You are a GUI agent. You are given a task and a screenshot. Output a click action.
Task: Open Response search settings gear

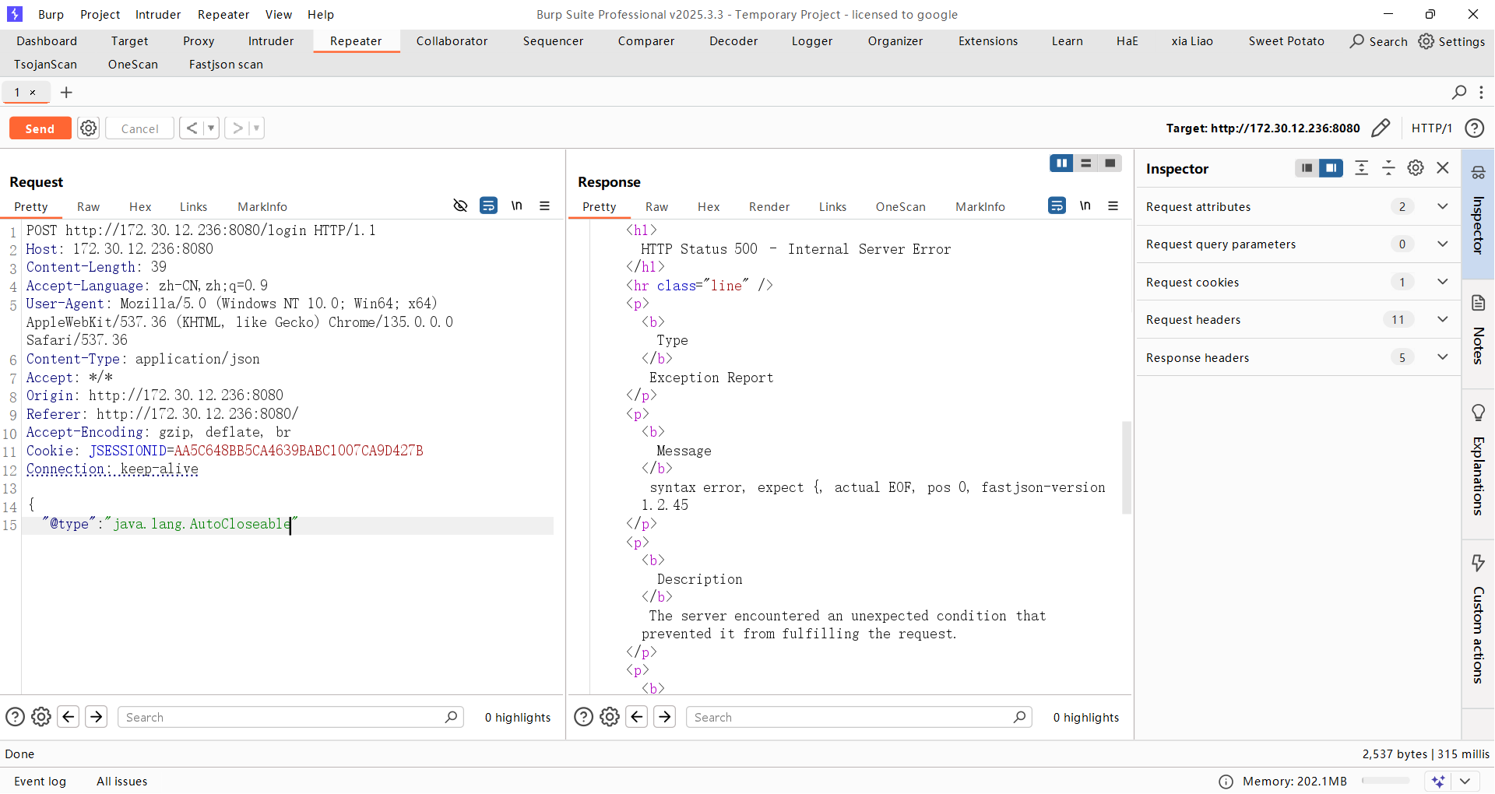pos(610,717)
